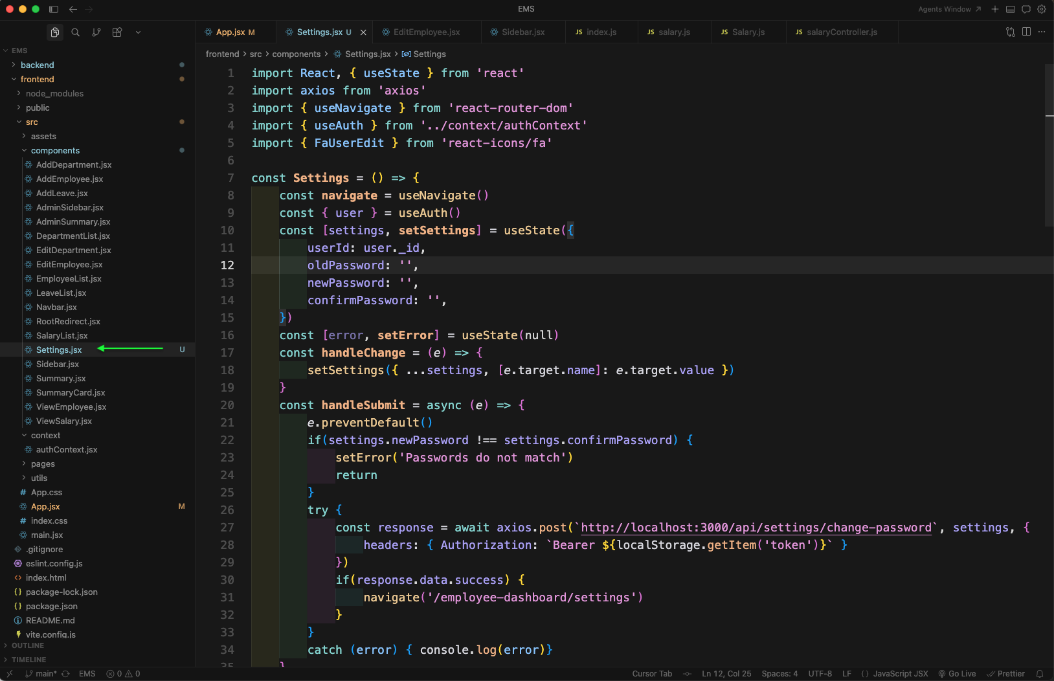1054x681 pixels.
Task: Select Settings.jsx in the file tree
Action: click(97, 350)
